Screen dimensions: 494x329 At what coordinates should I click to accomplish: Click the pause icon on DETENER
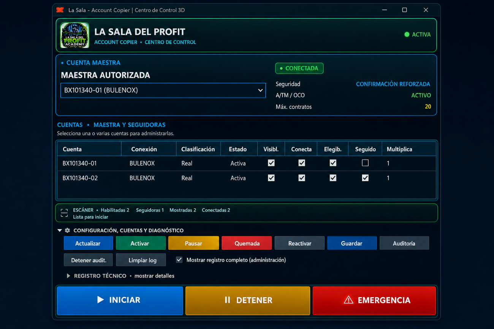click(x=227, y=300)
